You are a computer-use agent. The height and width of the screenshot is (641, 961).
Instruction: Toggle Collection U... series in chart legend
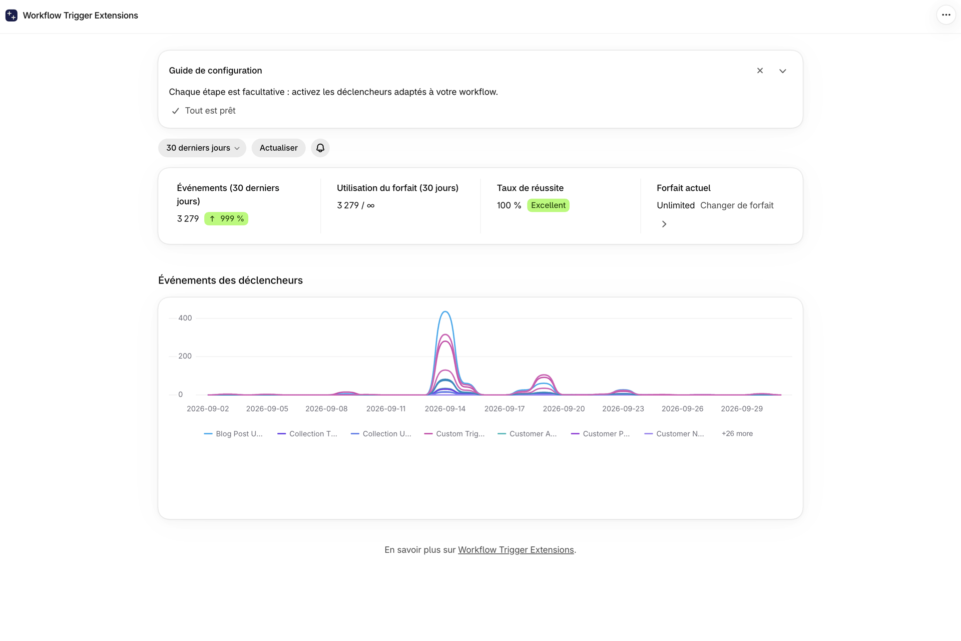click(381, 434)
